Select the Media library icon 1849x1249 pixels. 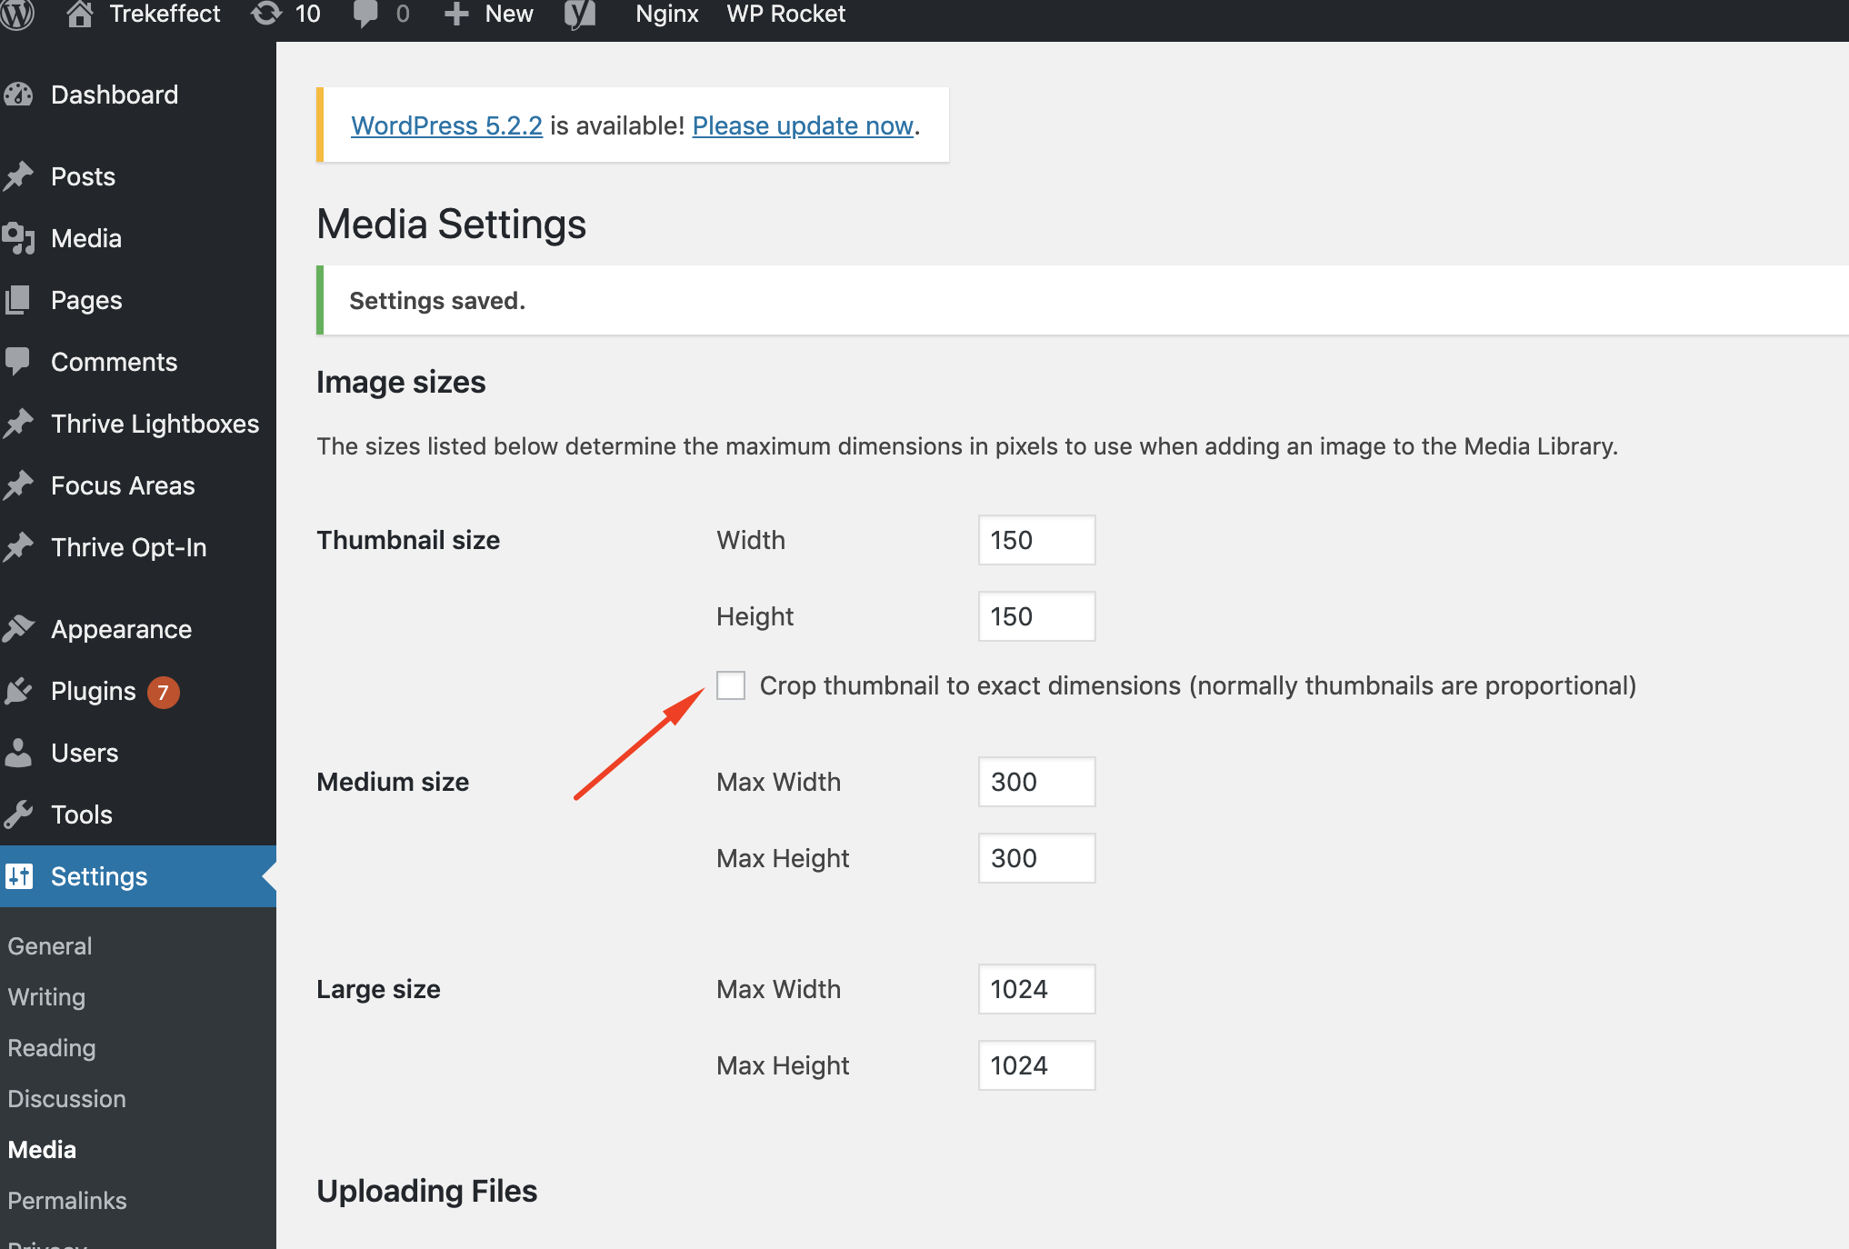click(19, 238)
